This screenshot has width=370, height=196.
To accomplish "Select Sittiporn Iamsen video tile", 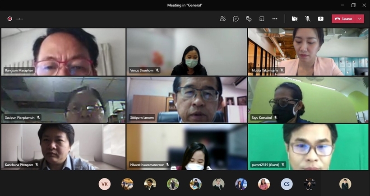I will point(187,100).
